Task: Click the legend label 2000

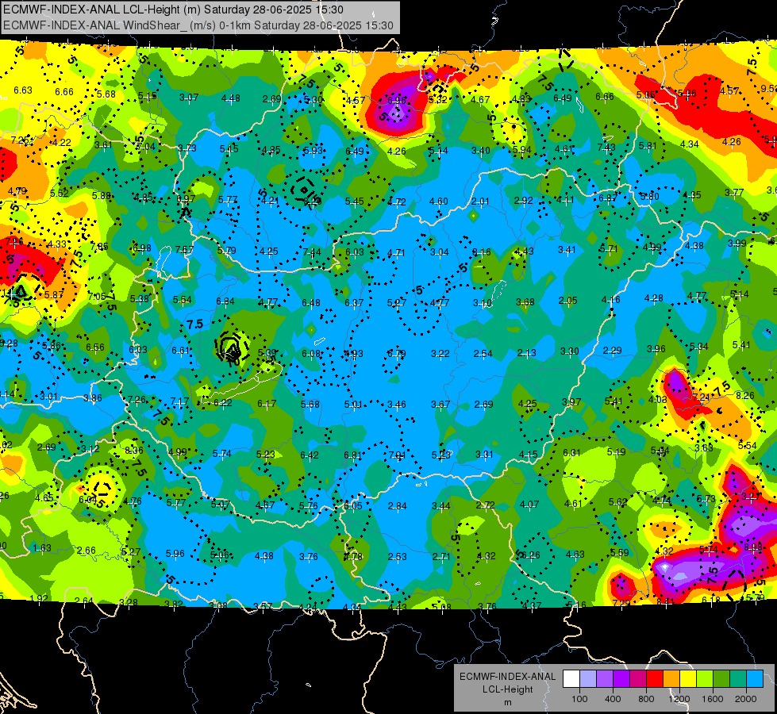Action: coord(746,699)
